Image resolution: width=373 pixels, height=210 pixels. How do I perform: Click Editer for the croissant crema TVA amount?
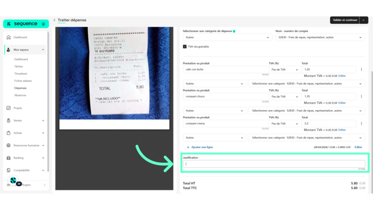[x=342, y=130]
